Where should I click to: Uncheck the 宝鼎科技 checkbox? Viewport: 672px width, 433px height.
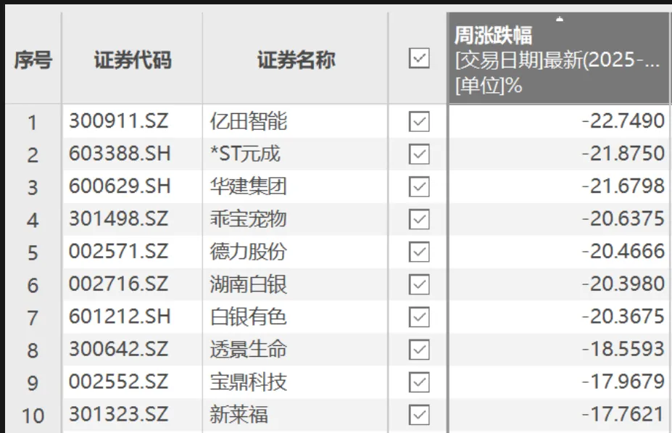point(418,382)
